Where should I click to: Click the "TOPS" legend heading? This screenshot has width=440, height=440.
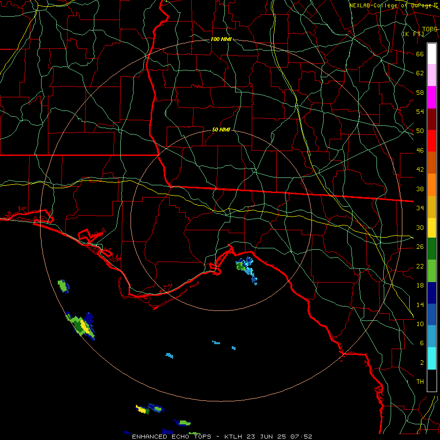point(430,29)
